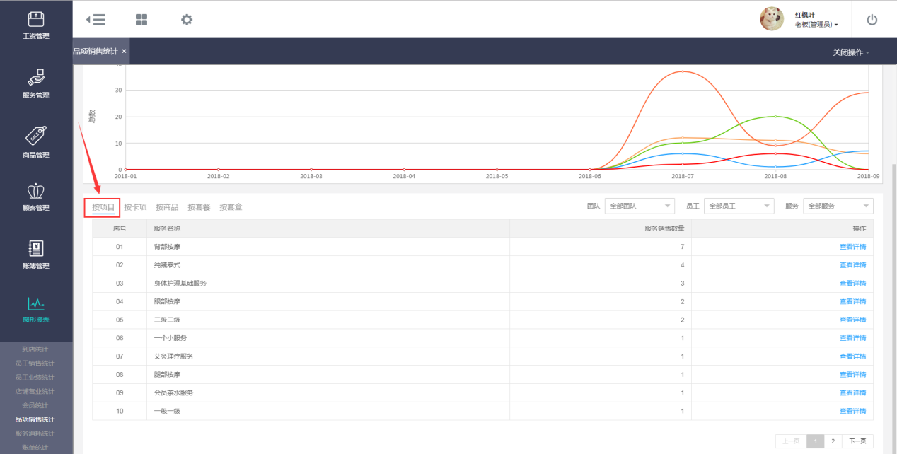Click the 2018-06 axis label on chart
897x454 pixels.
tap(590, 177)
